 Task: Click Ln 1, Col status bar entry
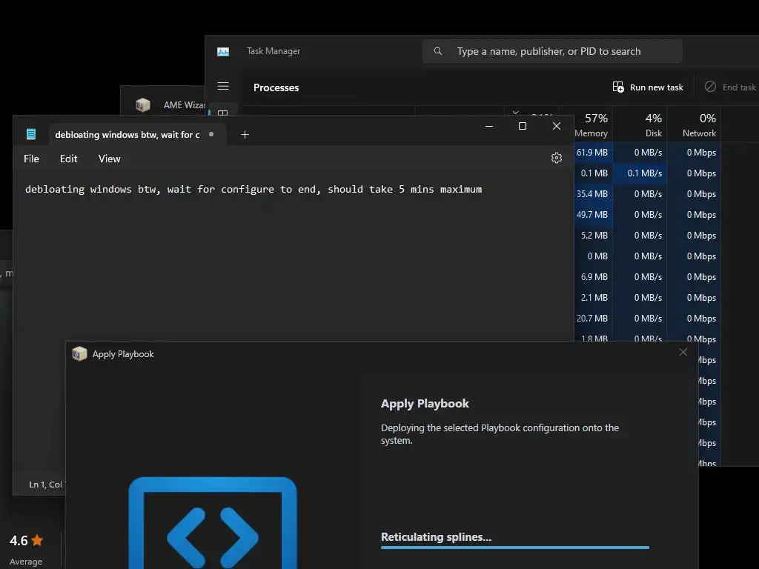pyautogui.click(x=45, y=485)
